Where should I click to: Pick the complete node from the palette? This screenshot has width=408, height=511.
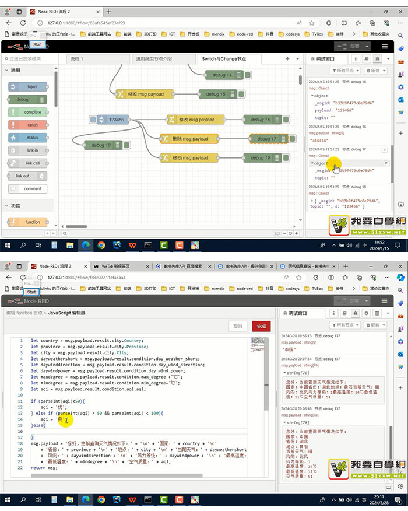(28, 112)
